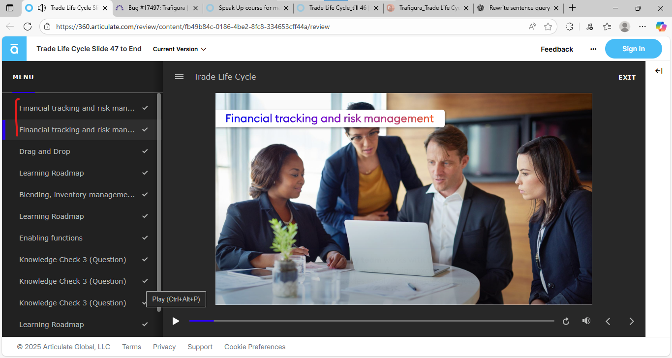Toggle mute on the Trade Life Cycle tab

pos(42,8)
